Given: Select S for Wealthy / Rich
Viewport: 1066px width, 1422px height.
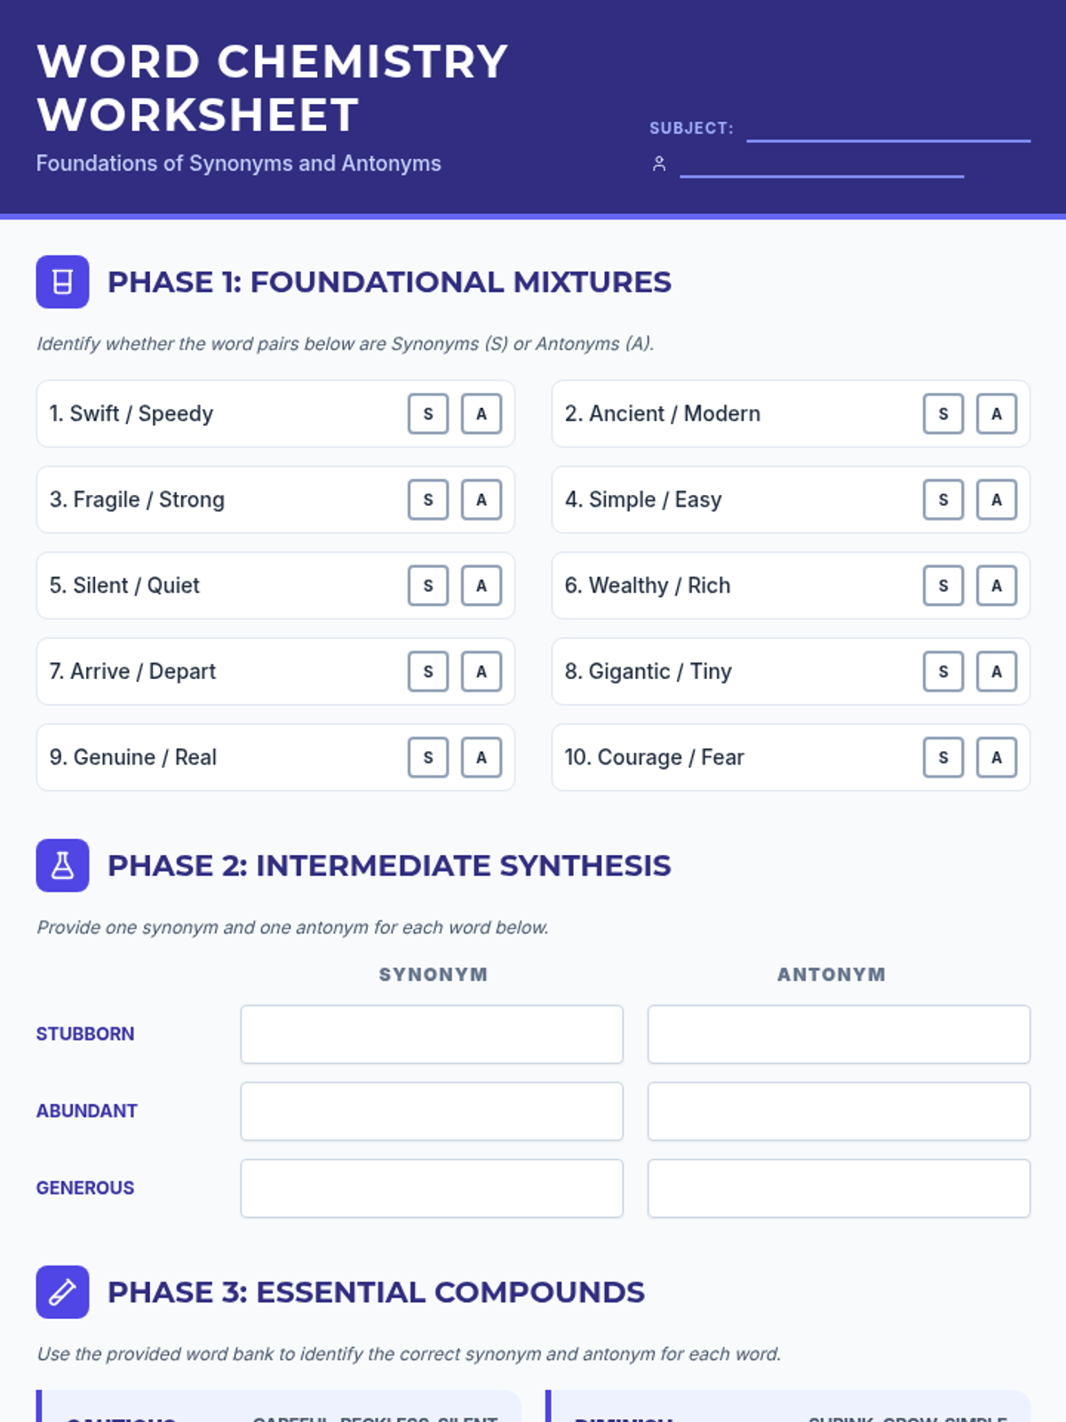Looking at the screenshot, I should point(943,586).
